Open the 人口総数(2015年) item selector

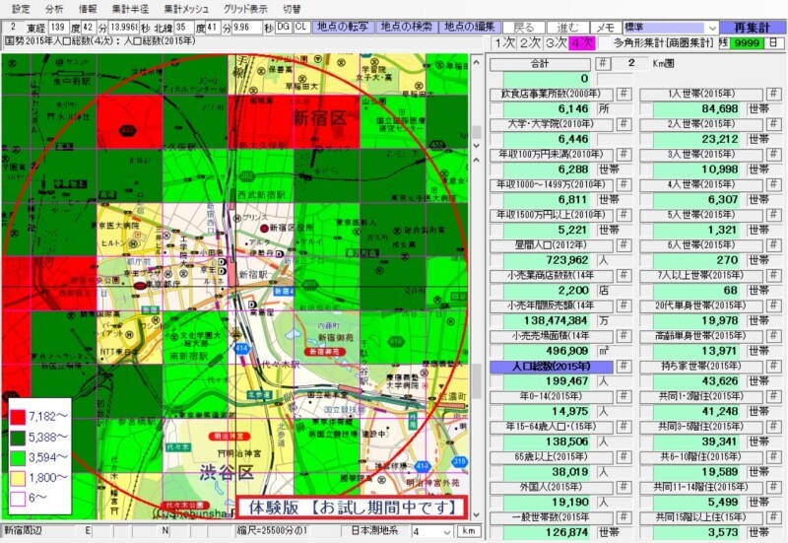click(x=552, y=368)
